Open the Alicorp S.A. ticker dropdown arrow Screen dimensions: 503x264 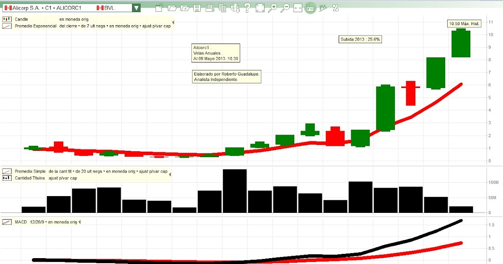point(136,8)
